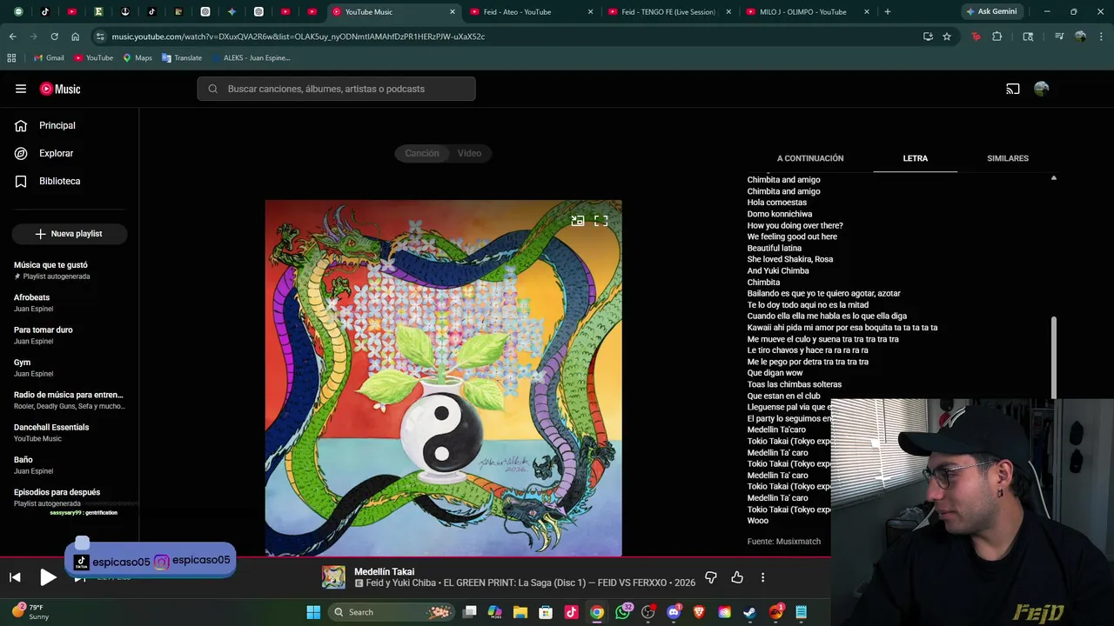Cast to a device icon
The width and height of the screenshot is (1114, 626).
(1013, 89)
